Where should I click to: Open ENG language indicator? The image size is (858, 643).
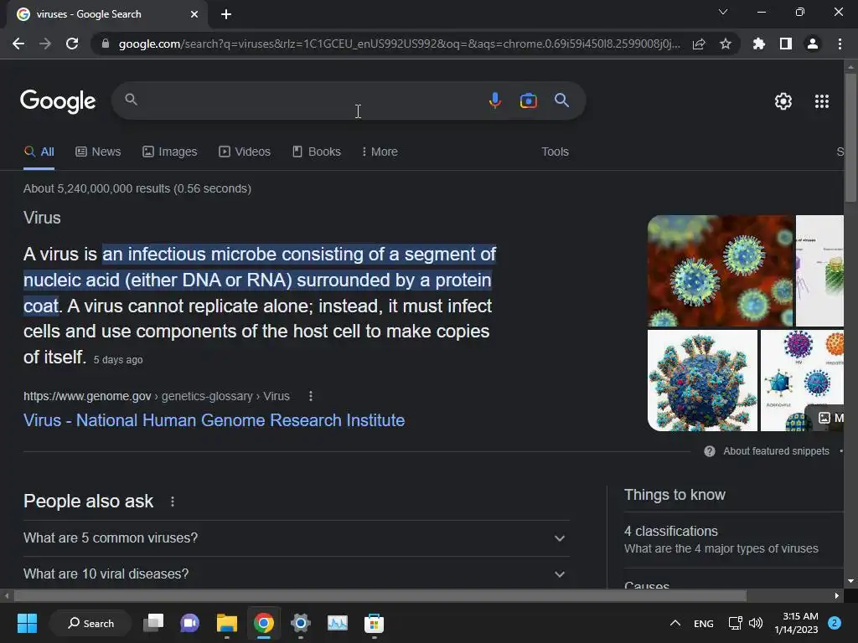[703, 623]
